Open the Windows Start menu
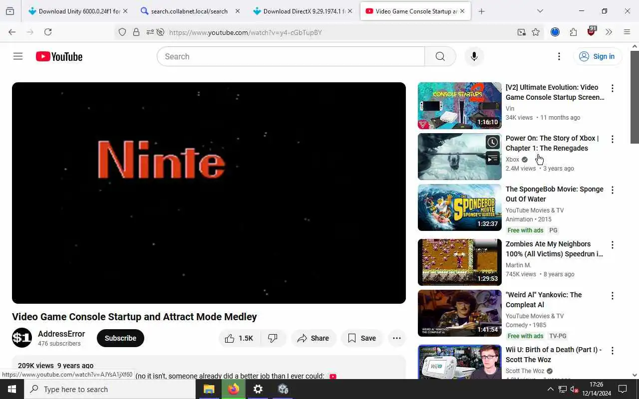Screen dimensions: 639x399 coord(12,389)
